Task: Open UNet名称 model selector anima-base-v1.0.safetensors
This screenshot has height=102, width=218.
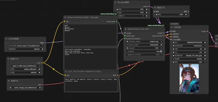Action: pos(25,46)
